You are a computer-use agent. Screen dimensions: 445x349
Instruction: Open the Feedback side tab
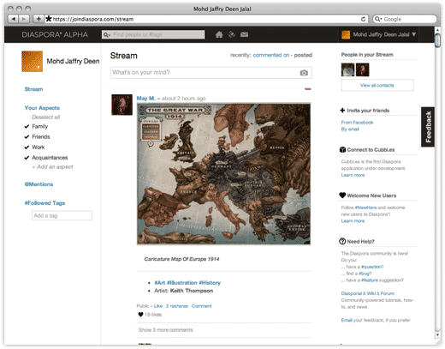coord(428,127)
